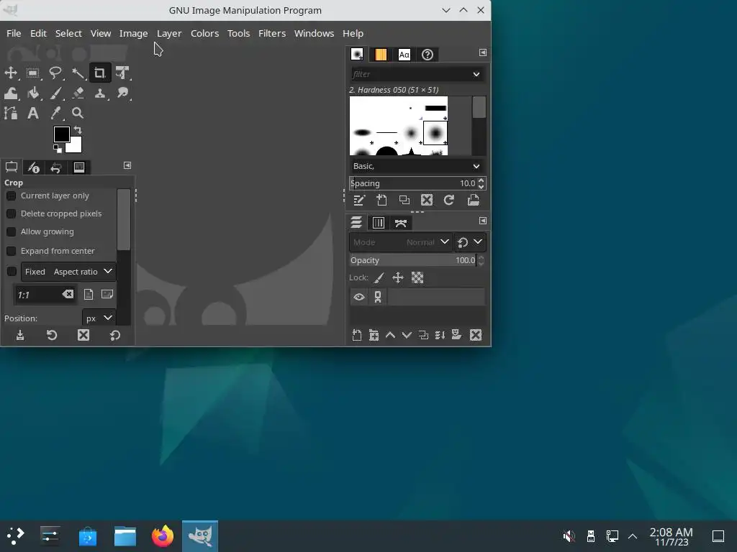Open the File menu
The height and width of the screenshot is (552, 737).
14,33
